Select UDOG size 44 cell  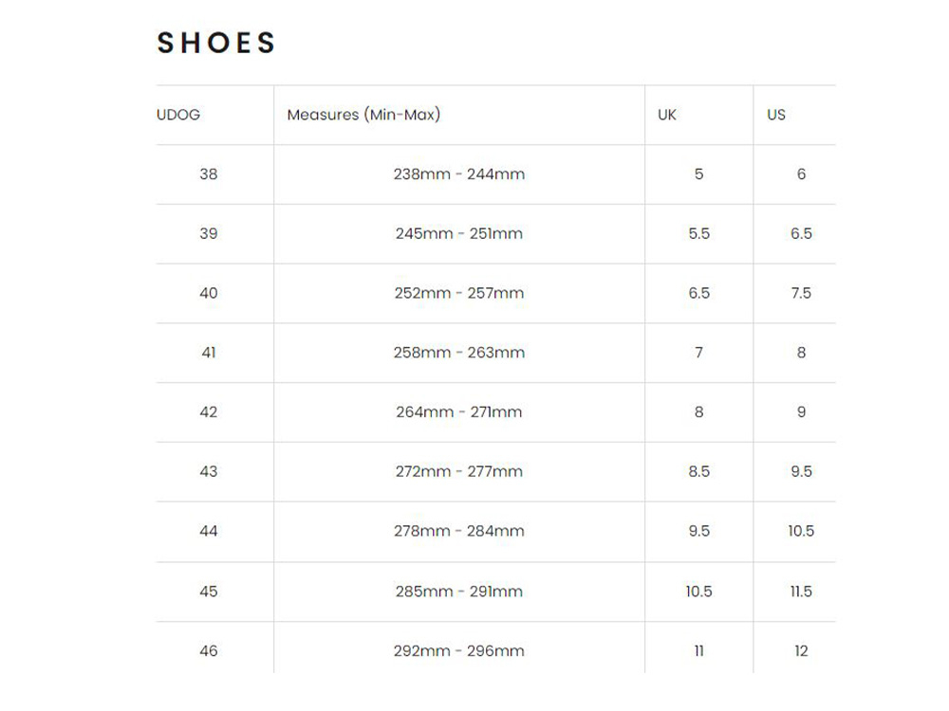coord(209,531)
